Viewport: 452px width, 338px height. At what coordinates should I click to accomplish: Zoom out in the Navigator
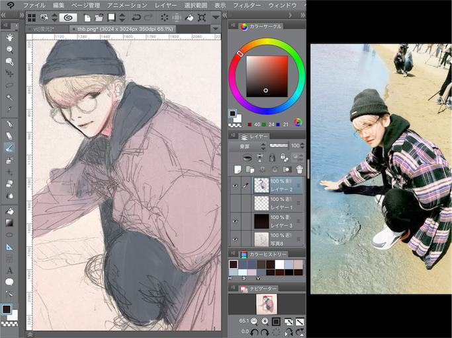(x=254, y=321)
